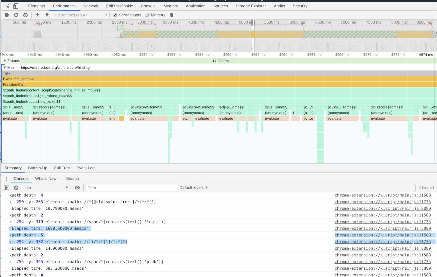Enable the Screenshots checkbox
Image resolution: width=437 pixels, height=277 pixels.
tap(115, 15)
